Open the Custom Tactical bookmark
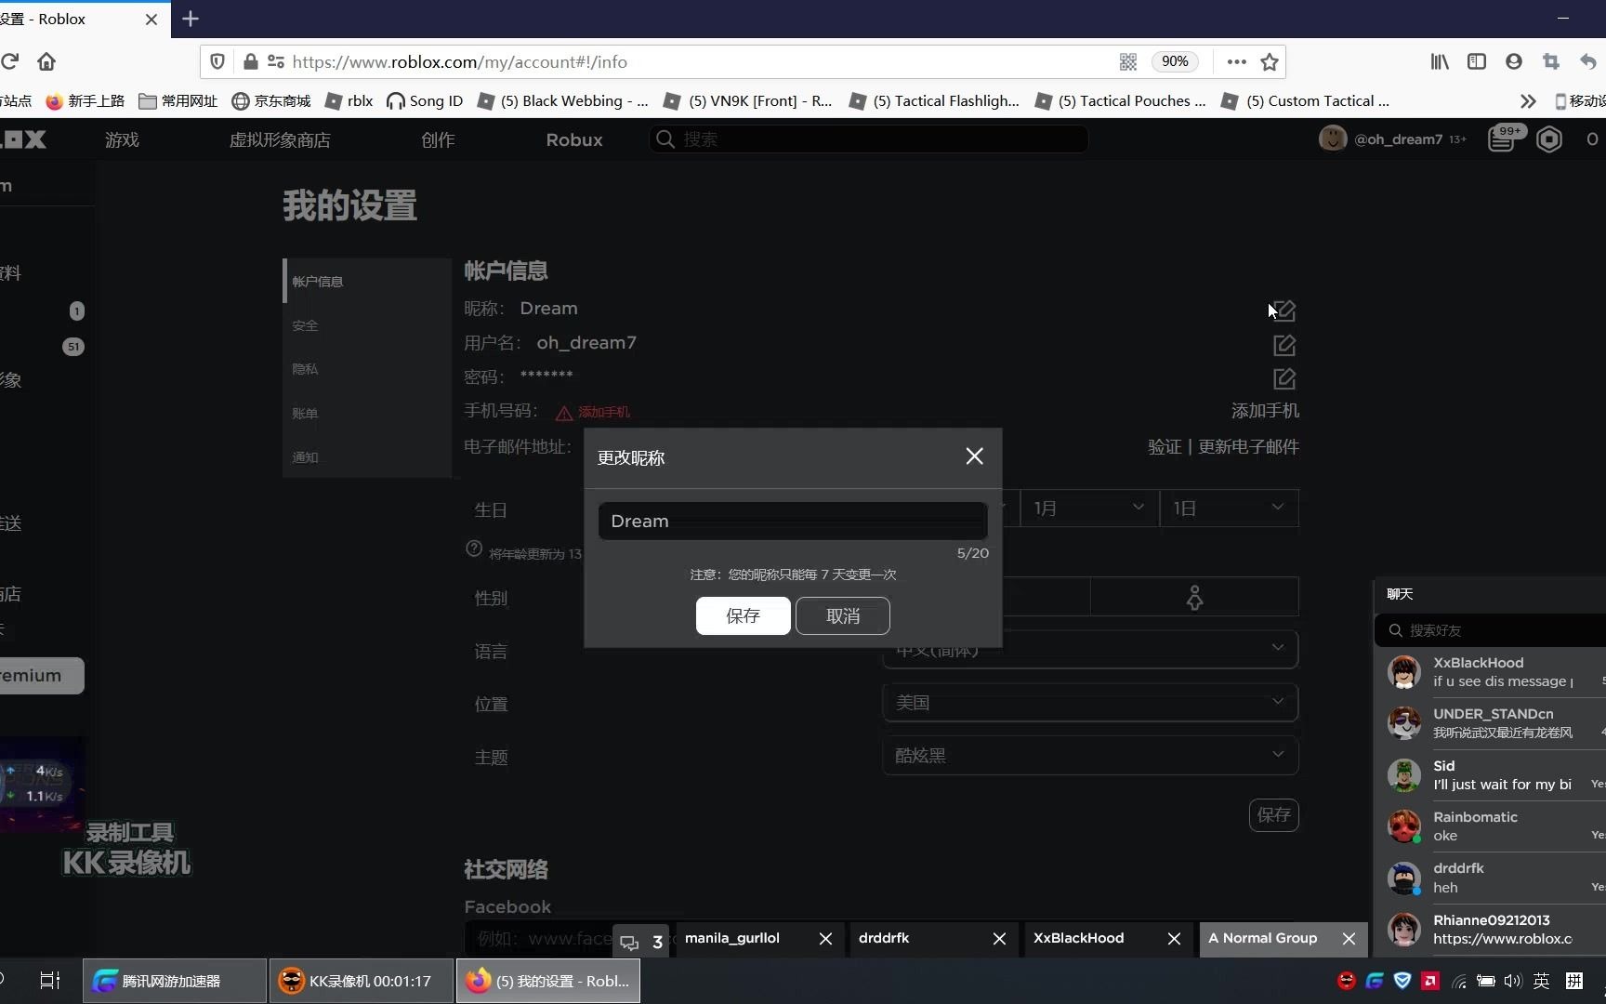The height and width of the screenshot is (1004, 1606). tap(1306, 100)
